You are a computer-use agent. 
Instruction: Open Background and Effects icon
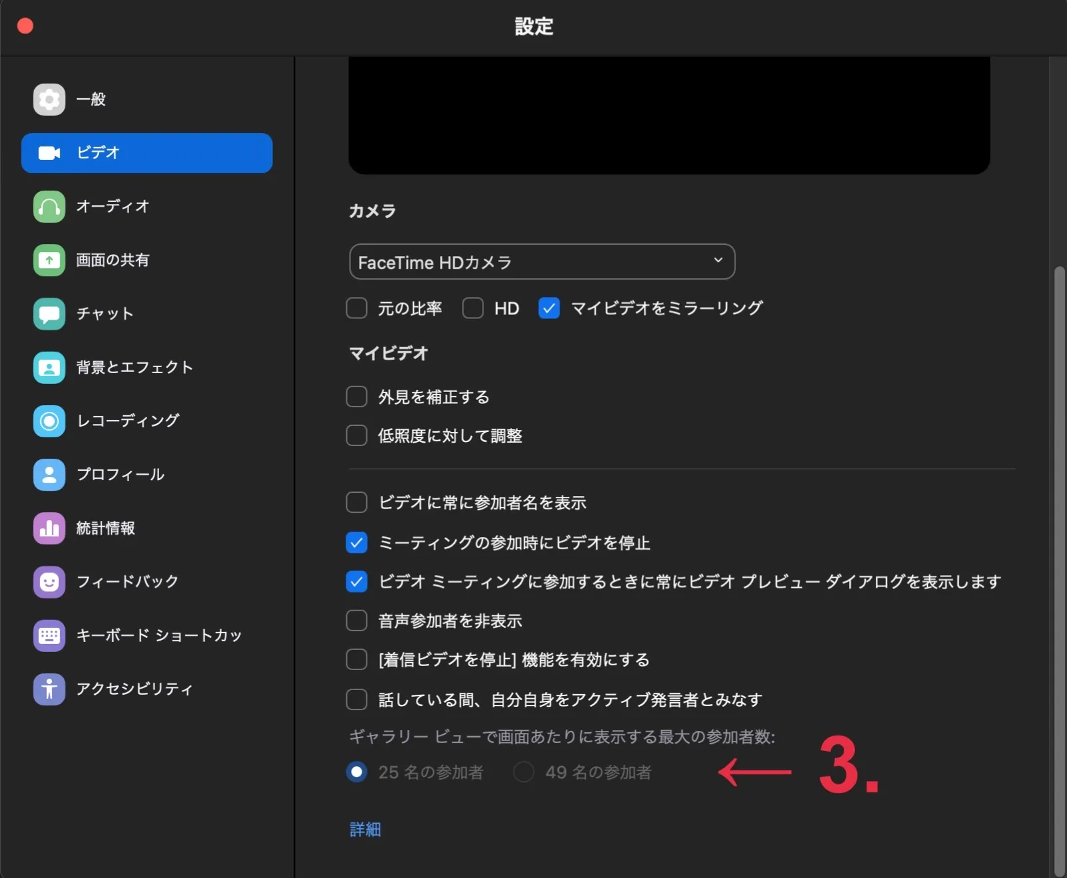click(x=49, y=367)
